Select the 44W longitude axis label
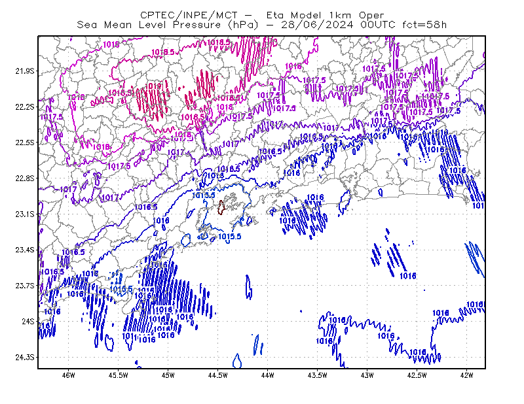This screenshot has width=524, height=404. pyautogui.click(x=268, y=375)
